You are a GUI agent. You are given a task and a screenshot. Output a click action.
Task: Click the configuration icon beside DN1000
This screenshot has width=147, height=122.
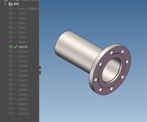point(11,113)
